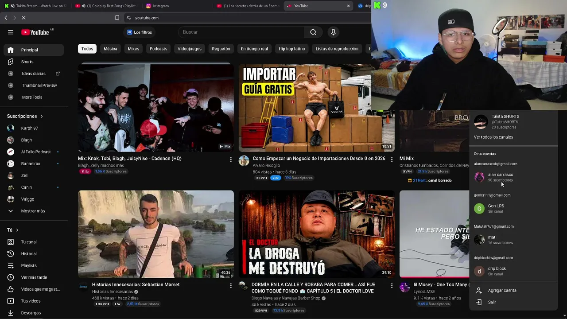
Task: Open the Importar Guía Gratis video thumbnail
Action: [316, 108]
